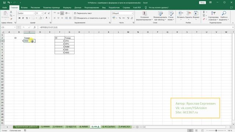Open merge options dropdown arrow
235x132 pixels.
tap(108, 18)
